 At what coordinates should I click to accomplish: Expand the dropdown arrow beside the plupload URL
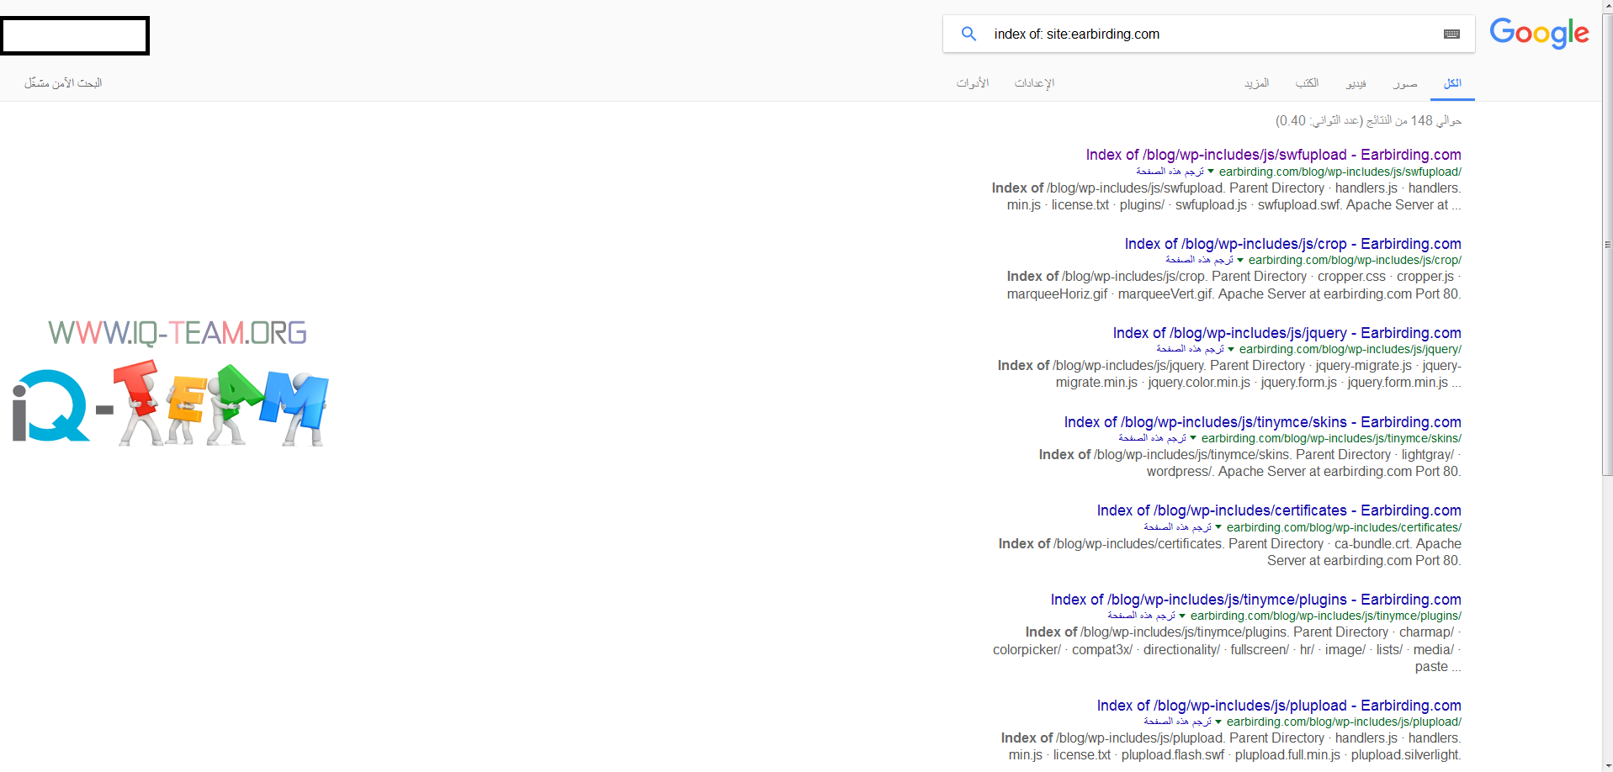1218,722
